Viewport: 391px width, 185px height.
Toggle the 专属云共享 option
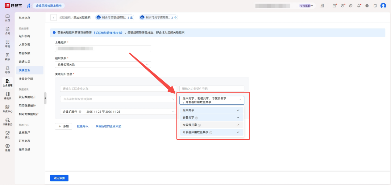[211, 125]
